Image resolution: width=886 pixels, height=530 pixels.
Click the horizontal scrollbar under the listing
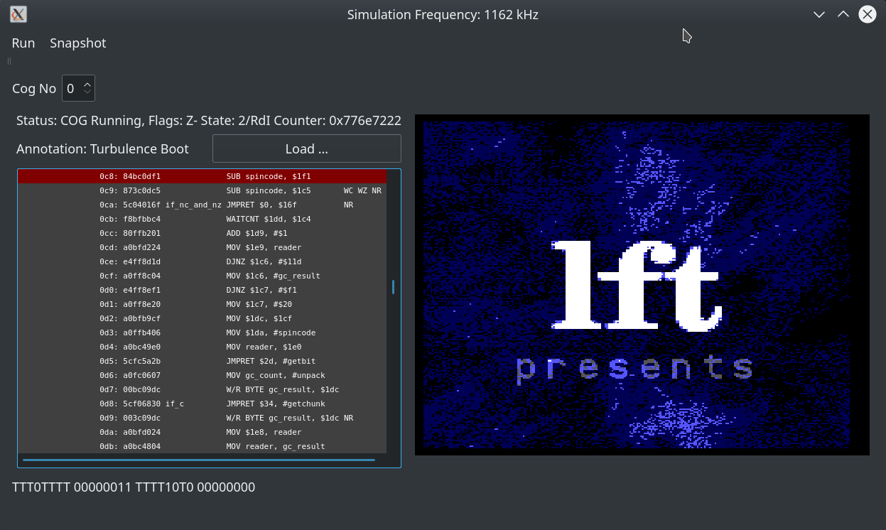tap(199, 460)
